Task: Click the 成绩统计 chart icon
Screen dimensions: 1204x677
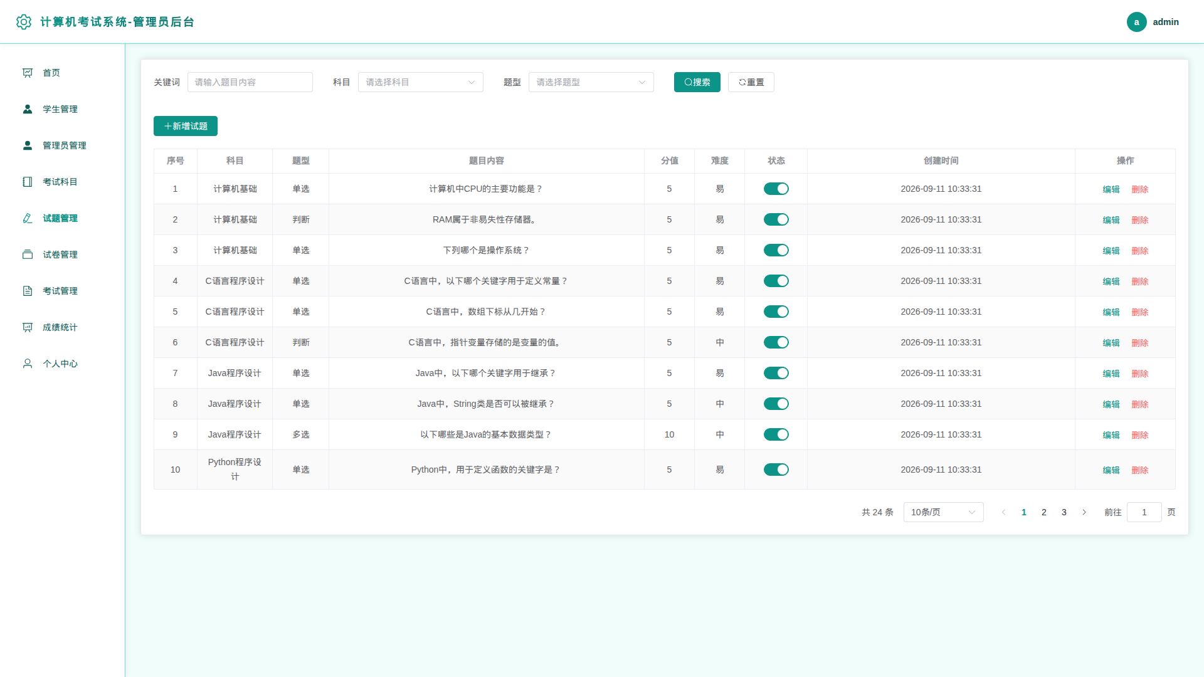Action: pyautogui.click(x=28, y=327)
